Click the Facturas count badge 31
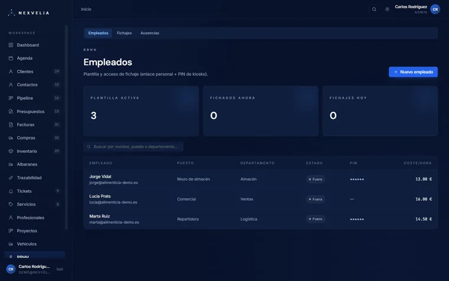 click(57, 124)
